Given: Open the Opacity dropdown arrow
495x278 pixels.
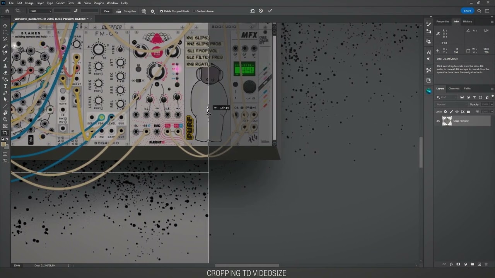Looking at the screenshot, I should pos(492,104).
